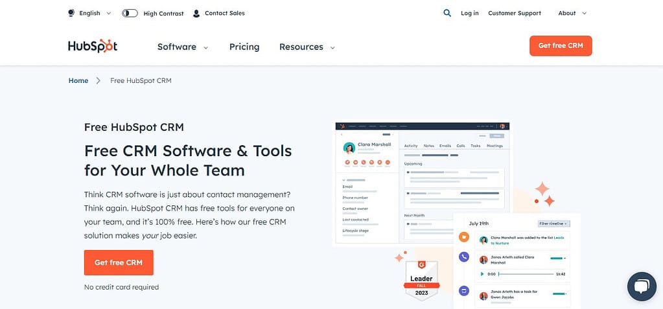Click the hero Get free CRM button
The height and width of the screenshot is (309, 663).
119,262
